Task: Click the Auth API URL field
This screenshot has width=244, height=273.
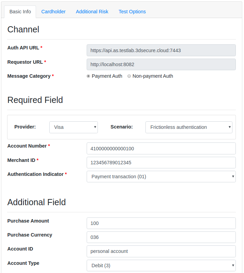Action: pyautogui.click(x=161, y=50)
